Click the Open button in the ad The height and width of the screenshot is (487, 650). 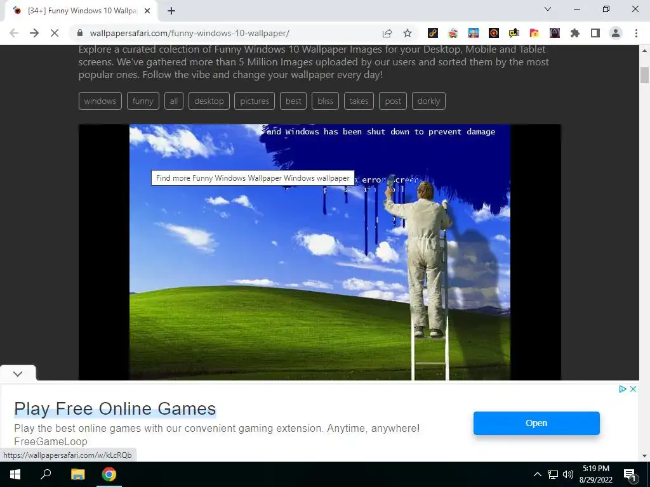tap(536, 423)
